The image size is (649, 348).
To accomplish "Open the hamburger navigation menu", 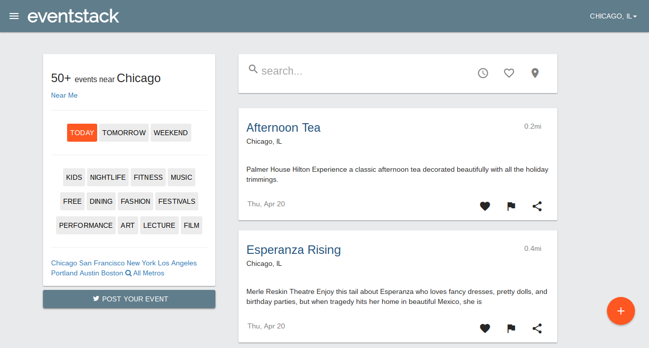I will pos(14,16).
